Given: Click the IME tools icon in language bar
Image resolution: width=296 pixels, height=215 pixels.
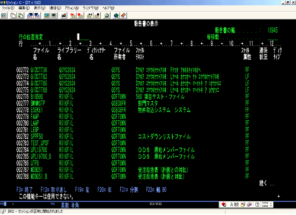Looking at the screenshot, I should [x=249, y=204].
